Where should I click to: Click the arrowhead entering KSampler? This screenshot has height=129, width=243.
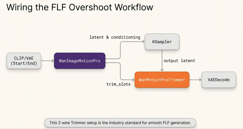(143, 42)
